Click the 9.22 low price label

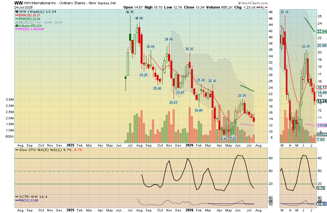click(x=233, y=138)
